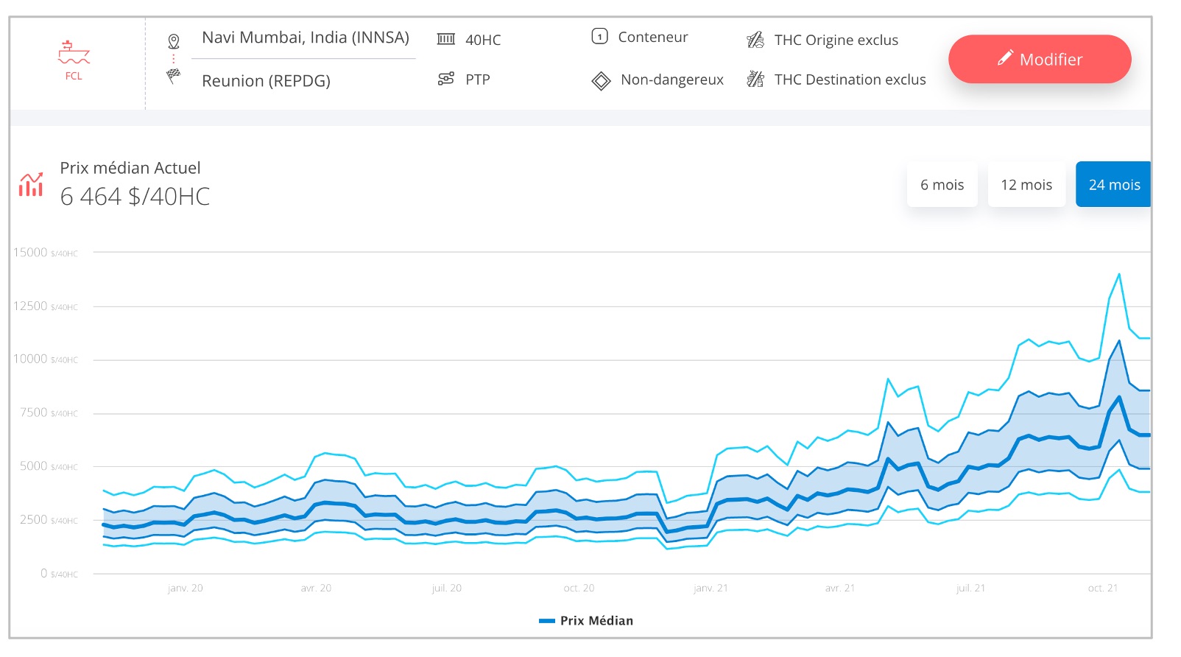Viewport: 1181px width, 657px height.
Task: Click the 15000 $/40HC axis label
Action: [x=45, y=253]
